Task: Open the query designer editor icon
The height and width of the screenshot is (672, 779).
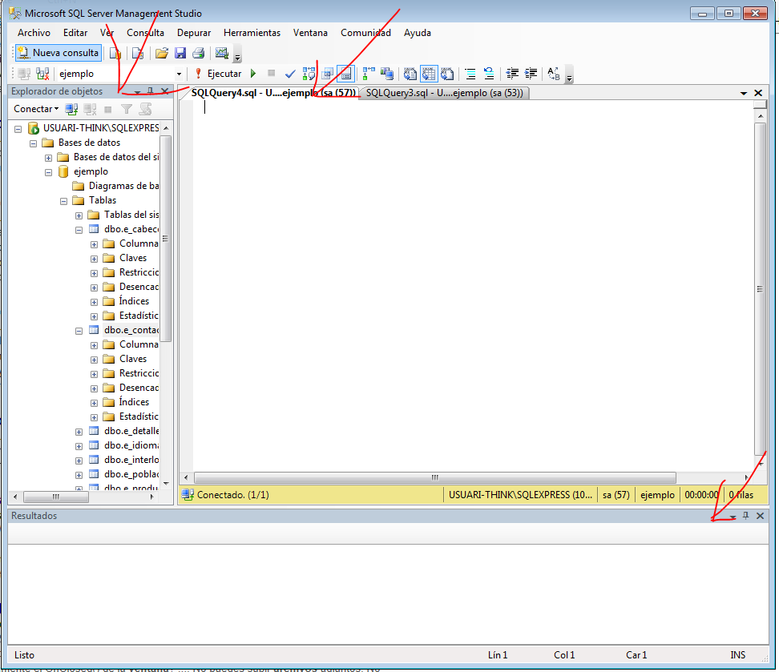Action: click(328, 74)
